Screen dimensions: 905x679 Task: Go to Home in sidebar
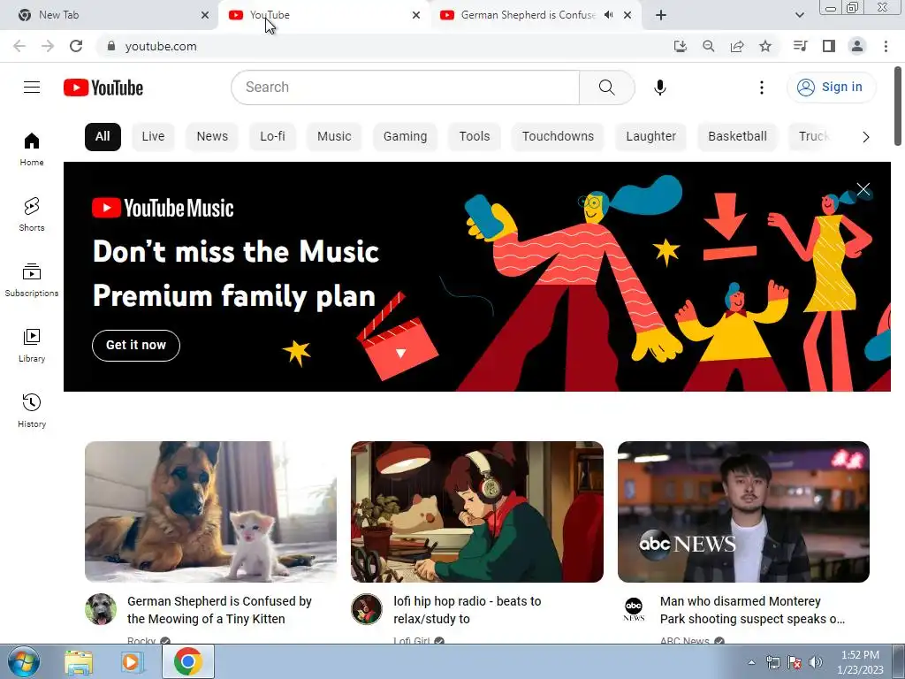pos(32,149)
